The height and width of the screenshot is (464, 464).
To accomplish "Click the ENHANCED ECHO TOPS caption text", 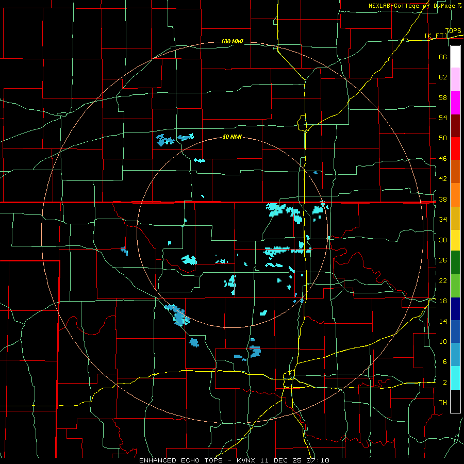I will click(x=181, y=460).
